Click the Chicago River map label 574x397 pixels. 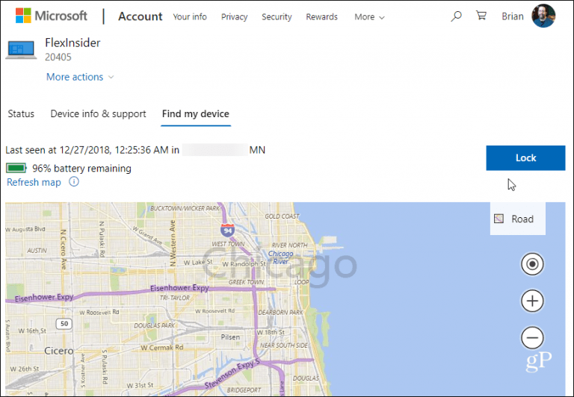tap(281, 257)
